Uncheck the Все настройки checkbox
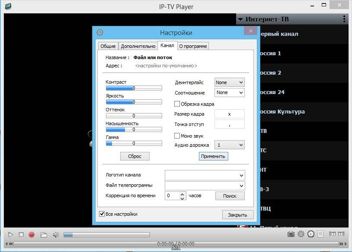 point(102,214)
